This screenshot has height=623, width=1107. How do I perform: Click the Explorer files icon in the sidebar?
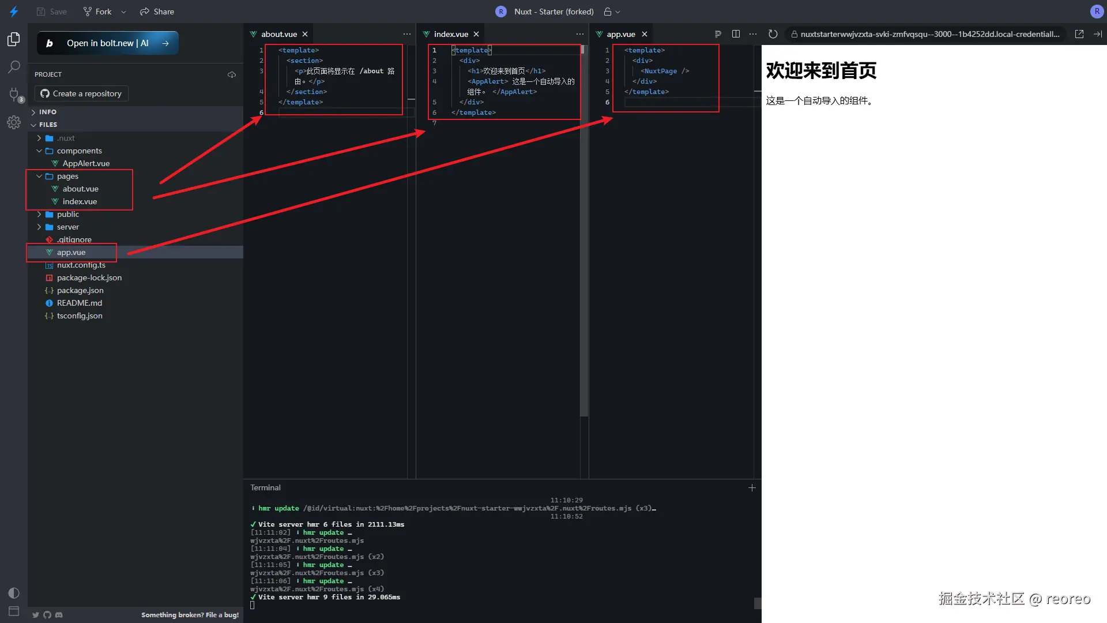click(x=14, y=39)
